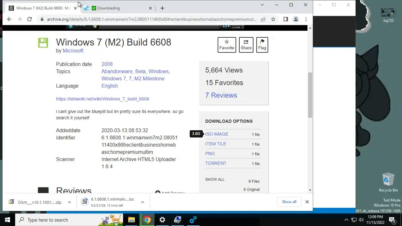402x226 pixels.
Task: Open Chrome's three-dot menu
Action: pos(306,19)
